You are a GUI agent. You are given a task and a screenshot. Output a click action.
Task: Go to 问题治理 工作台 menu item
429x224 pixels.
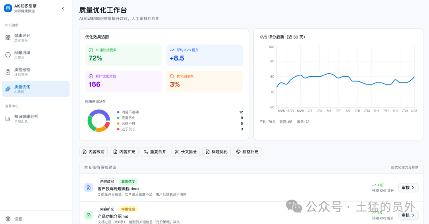36,55
